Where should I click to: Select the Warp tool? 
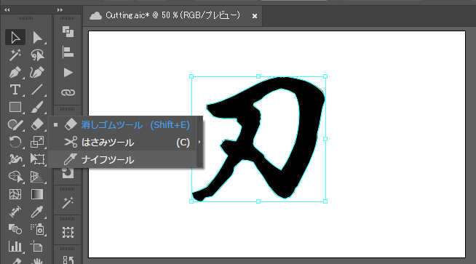tap(15, 159)
